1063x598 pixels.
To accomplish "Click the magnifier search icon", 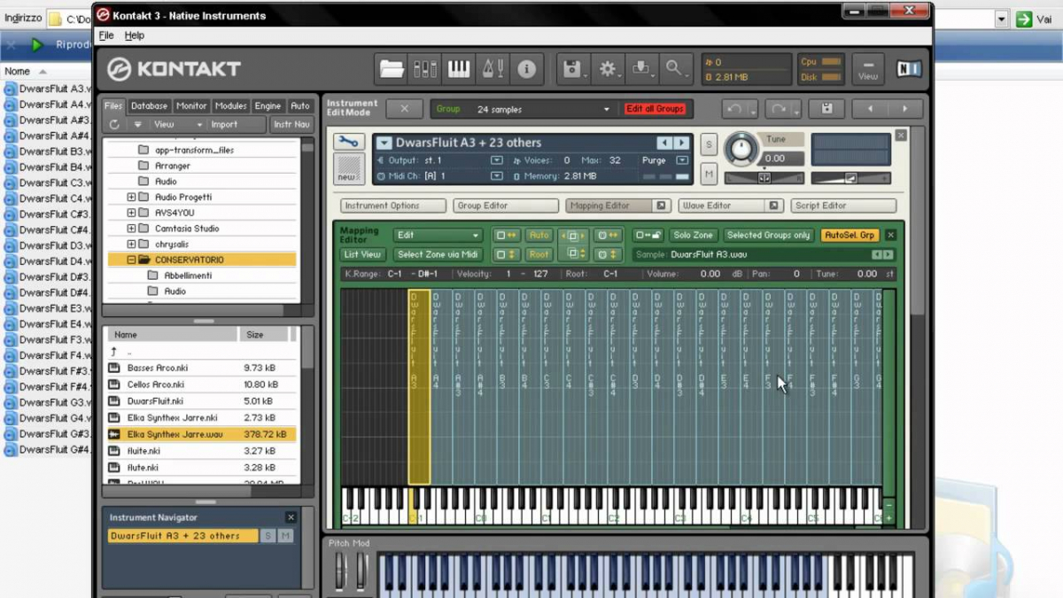I will [x=675, y=69].
